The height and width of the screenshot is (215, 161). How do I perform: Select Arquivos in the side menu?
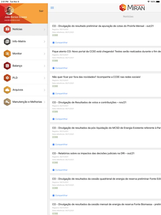coord(24,90)
